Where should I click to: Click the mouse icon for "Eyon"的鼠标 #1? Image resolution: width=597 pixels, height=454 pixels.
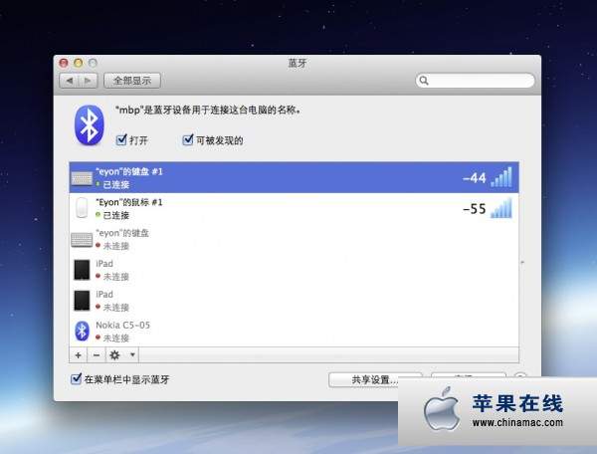coord(82,208)
